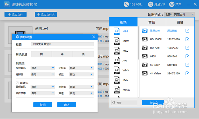
Task: Click the 添加文件夹 button
Action: pyautogui.click(x=46, y=14)
